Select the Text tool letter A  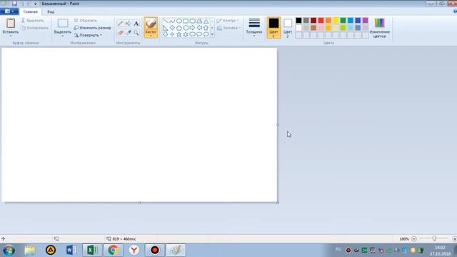coord(136,24)
